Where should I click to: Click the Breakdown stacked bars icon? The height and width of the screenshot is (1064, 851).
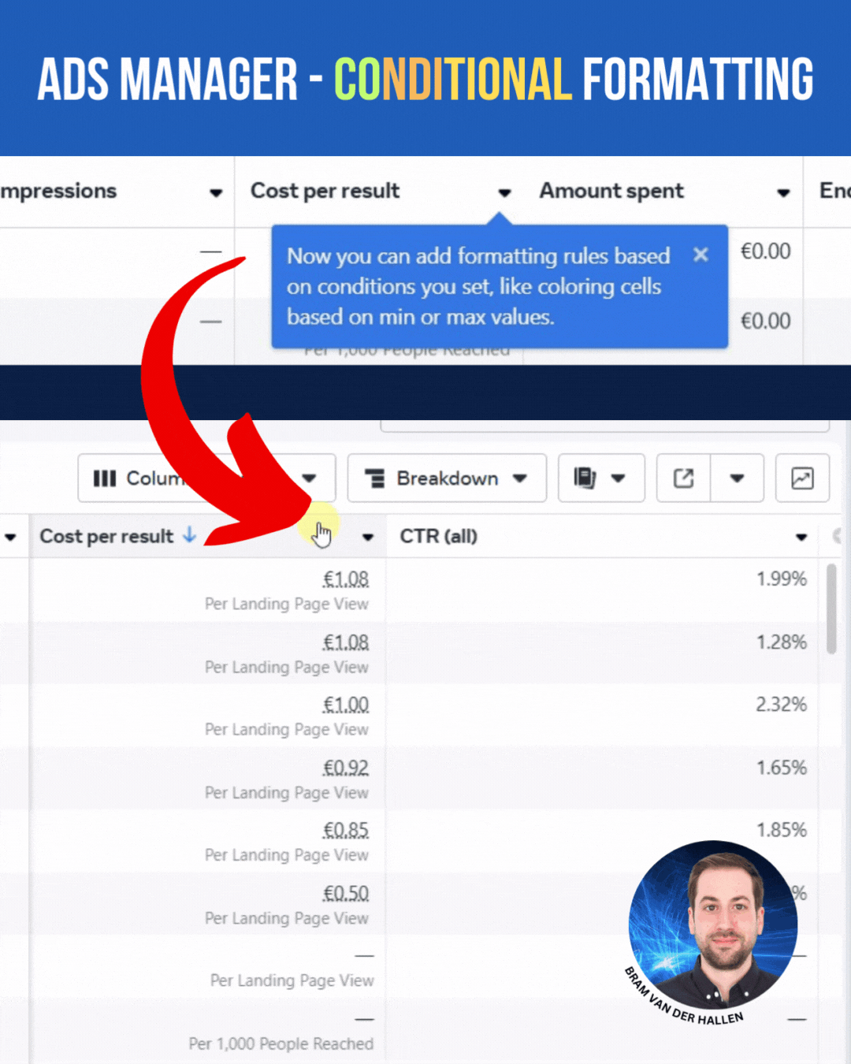[x=374, y=478]
